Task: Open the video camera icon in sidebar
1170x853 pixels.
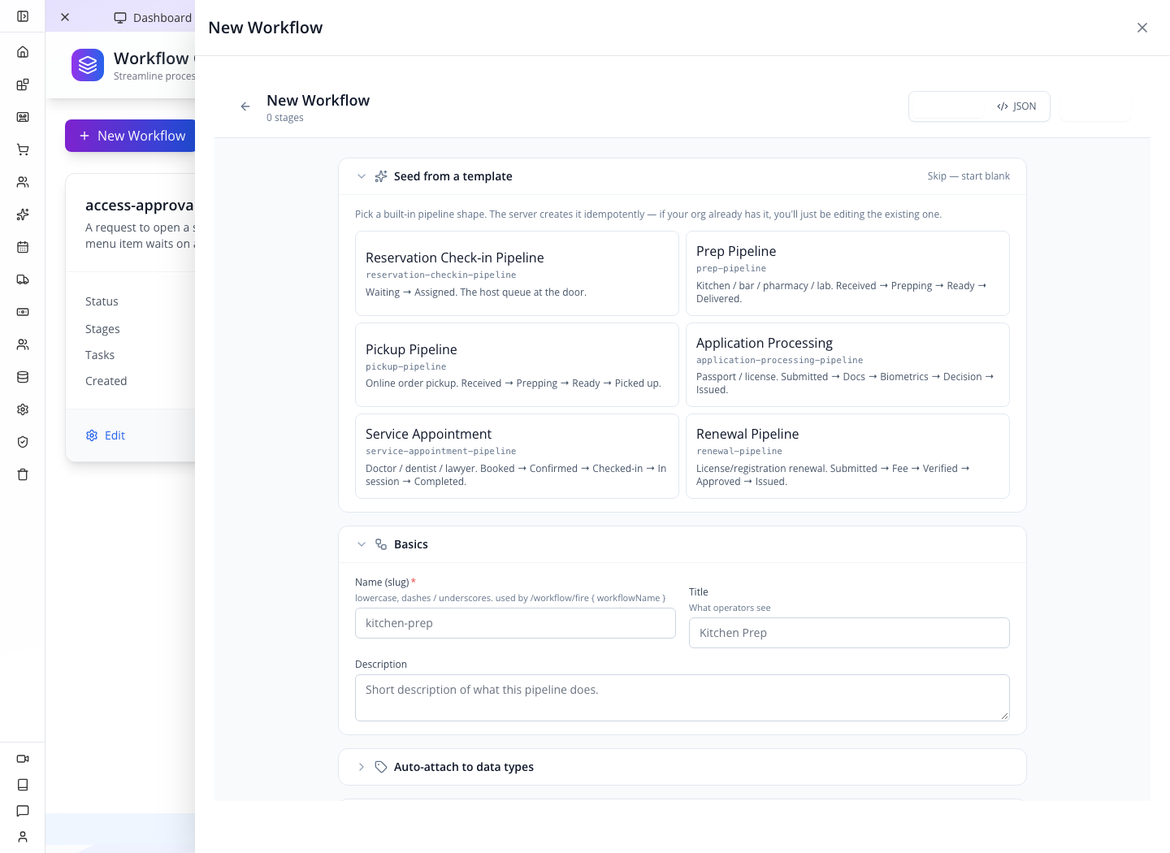Action: tap(23, 759)
